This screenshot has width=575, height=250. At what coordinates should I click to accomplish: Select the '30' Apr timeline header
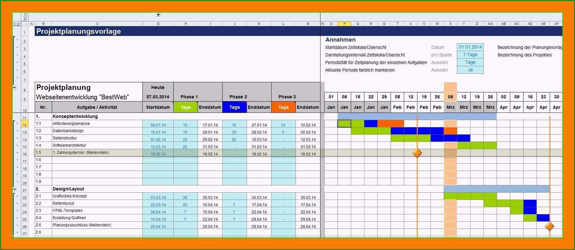click(556, 97)
